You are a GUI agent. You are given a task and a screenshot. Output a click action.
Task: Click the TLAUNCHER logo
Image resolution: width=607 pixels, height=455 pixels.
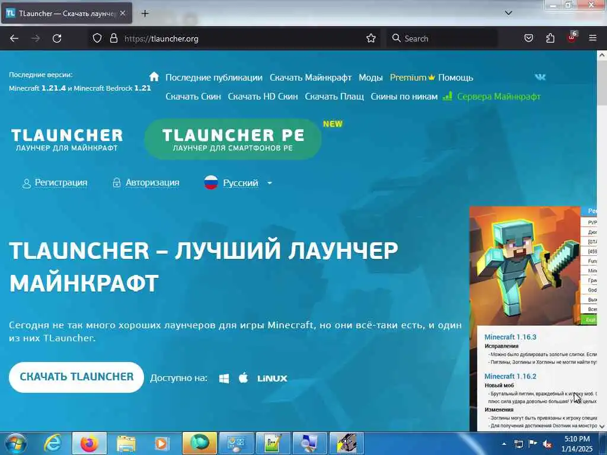(x=66, y=140)
